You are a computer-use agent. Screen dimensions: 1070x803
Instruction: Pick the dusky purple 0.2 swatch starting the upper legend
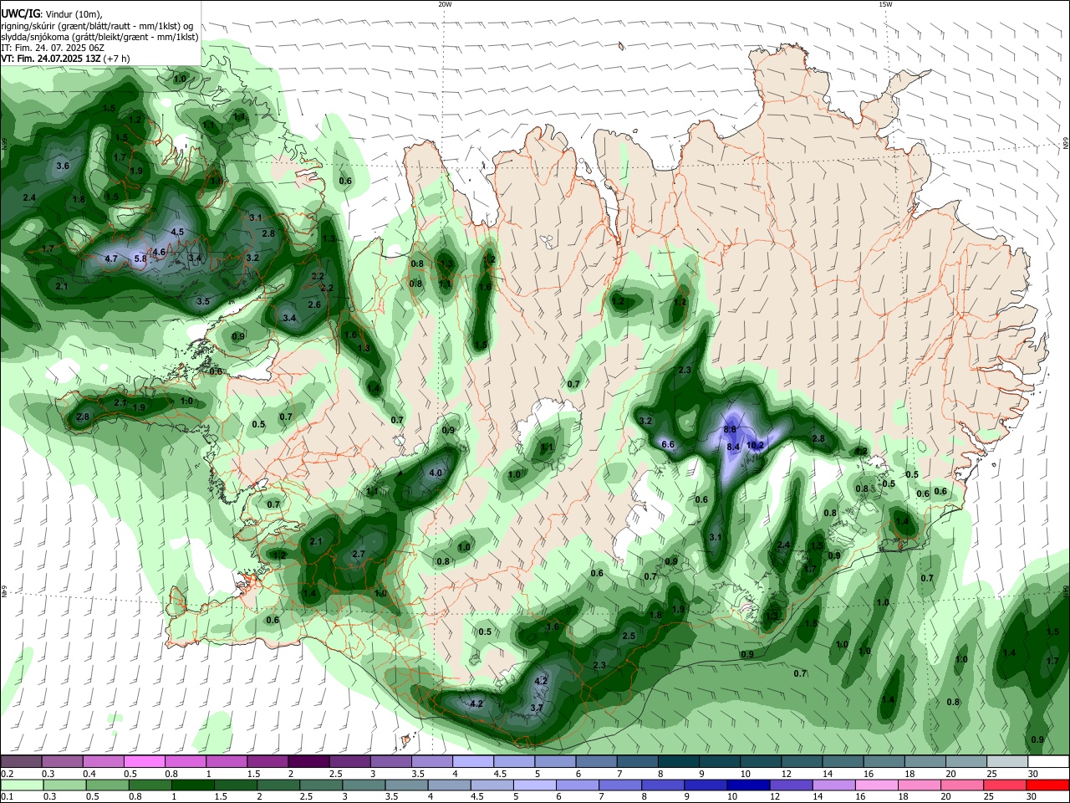point(21,761)
